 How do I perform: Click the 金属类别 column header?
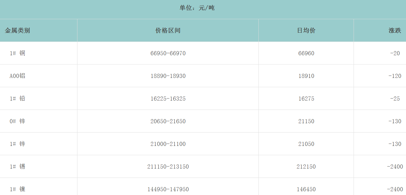(17, 31)
